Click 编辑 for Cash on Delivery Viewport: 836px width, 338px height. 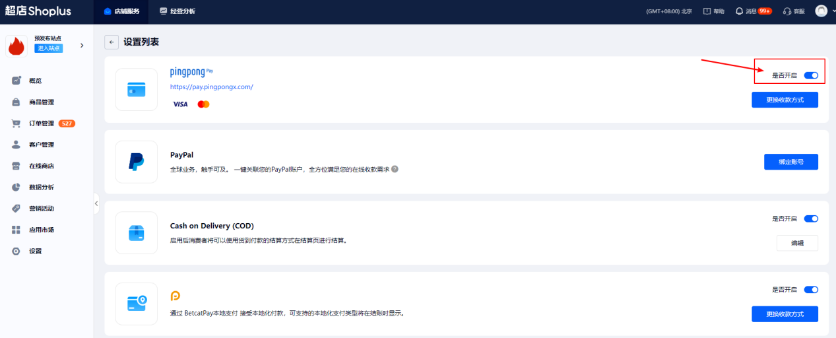pos(797,243)
